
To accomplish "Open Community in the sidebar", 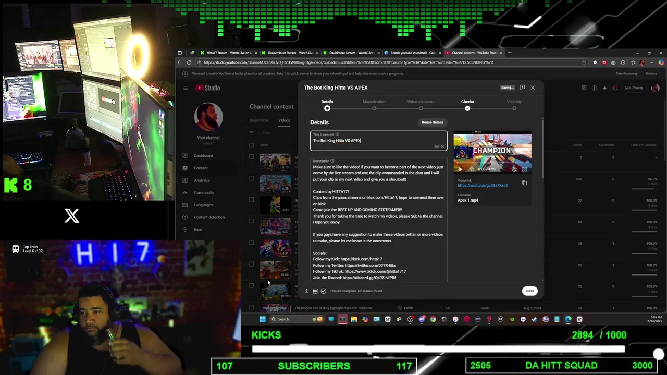I will click(204, 193).
